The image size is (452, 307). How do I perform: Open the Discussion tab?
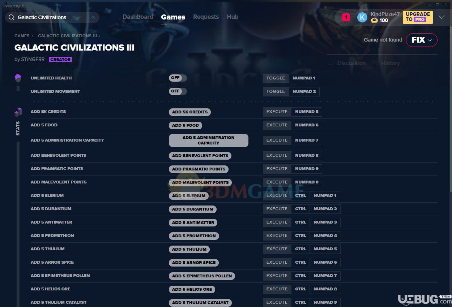point(351,63)
